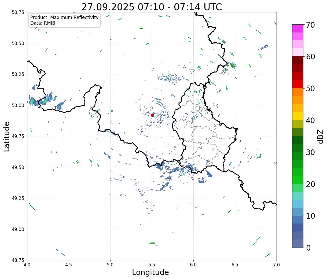Click longitude tick label 7.0
The width and height of the screenshot is (327, 279).
tap(277, 265)
